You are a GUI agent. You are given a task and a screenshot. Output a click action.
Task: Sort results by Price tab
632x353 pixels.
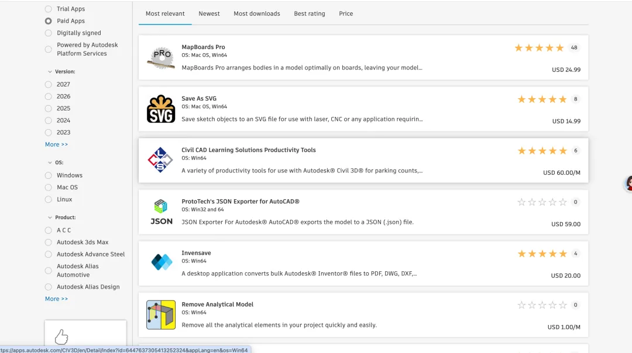346,13
